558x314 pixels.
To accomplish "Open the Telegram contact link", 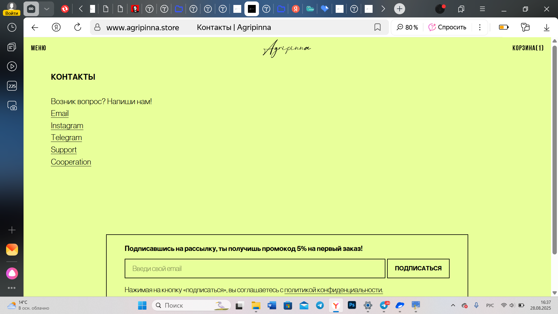I will 67,138.
